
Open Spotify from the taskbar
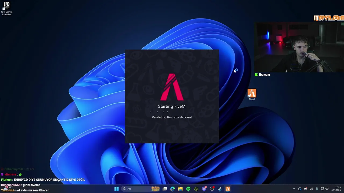coord(188,189)
